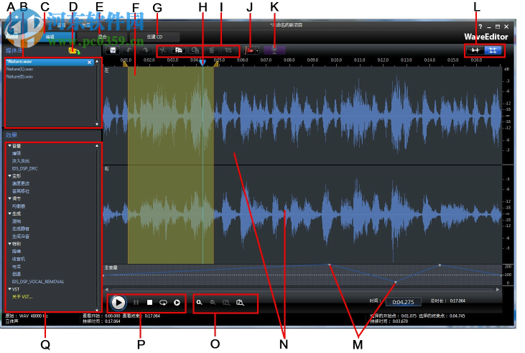Image resolution: width=525 pixels, height=353 pixels.
Task: Click the zoom out magnifier icon
Action: coord(213,303)
